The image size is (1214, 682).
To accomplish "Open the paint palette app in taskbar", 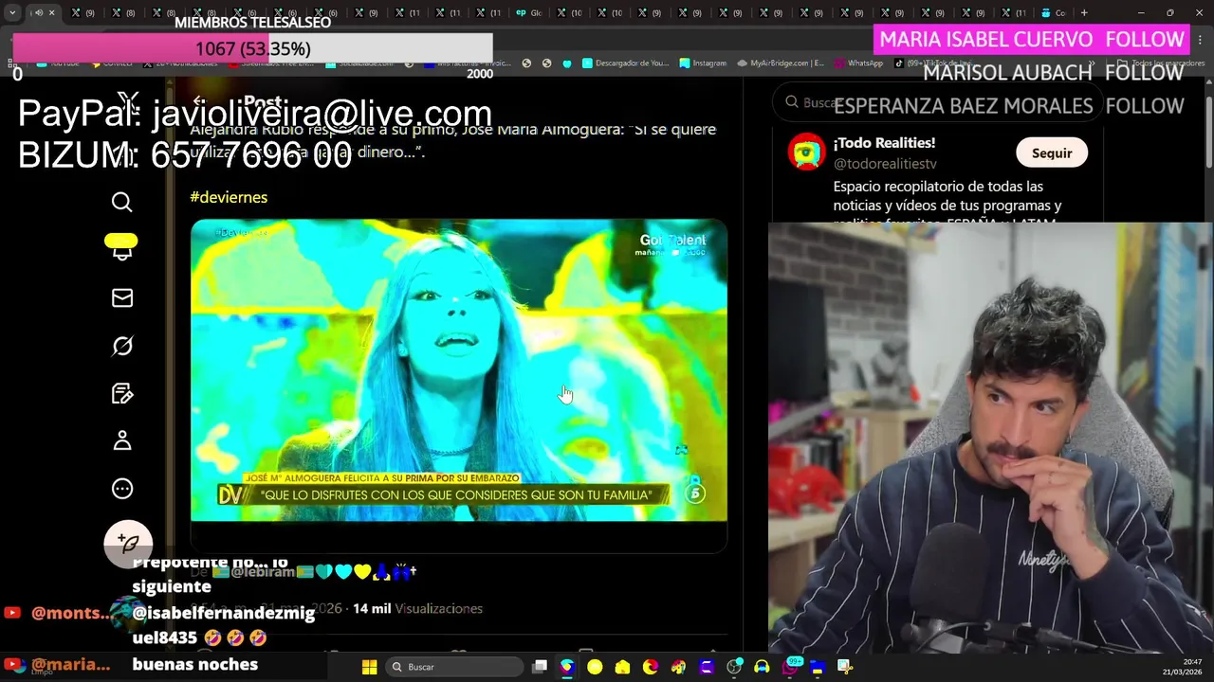I will point(678,667).
